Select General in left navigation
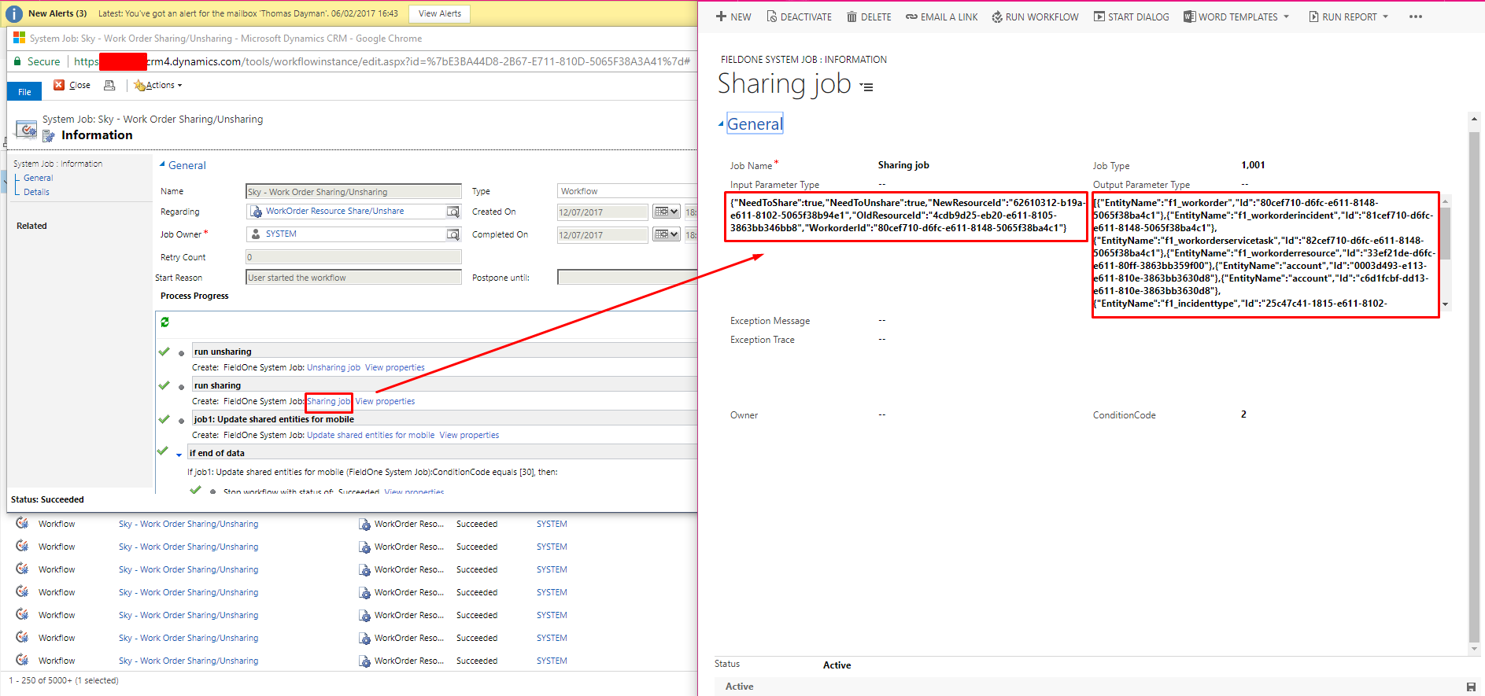Screen dimensions: 1485x696 tap(39, 178)
